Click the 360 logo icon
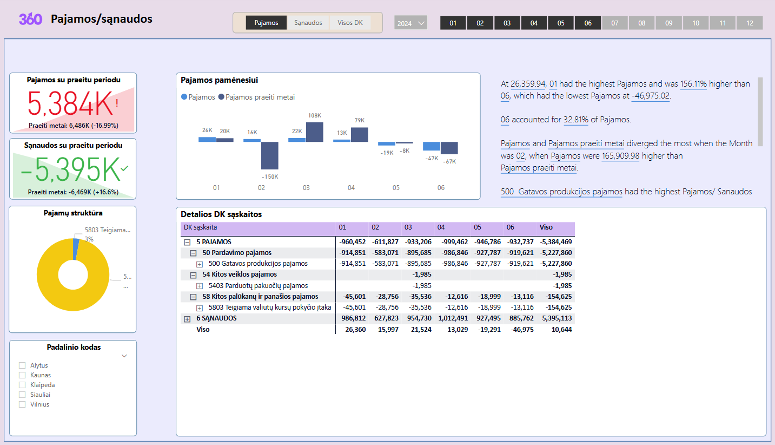 (x=30, y=19)
